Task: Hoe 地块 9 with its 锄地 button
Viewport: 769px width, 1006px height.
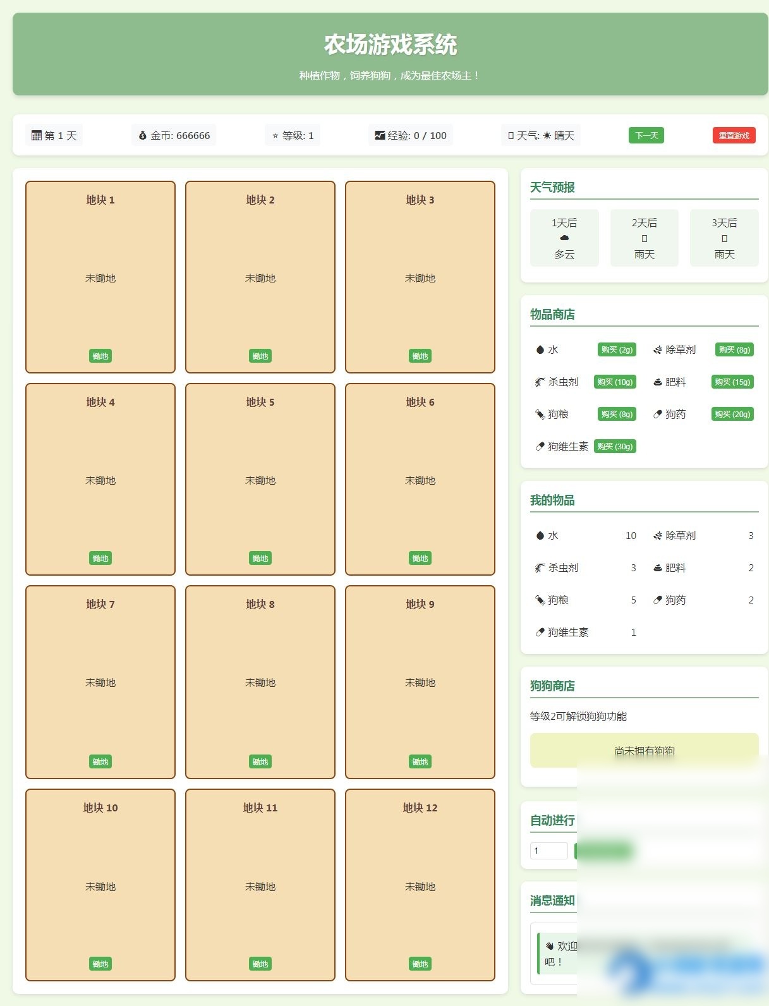Action: [x=420, y=761]
